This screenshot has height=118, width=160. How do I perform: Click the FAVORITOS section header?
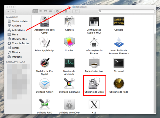pyautogui.click(x=12, y=17)
